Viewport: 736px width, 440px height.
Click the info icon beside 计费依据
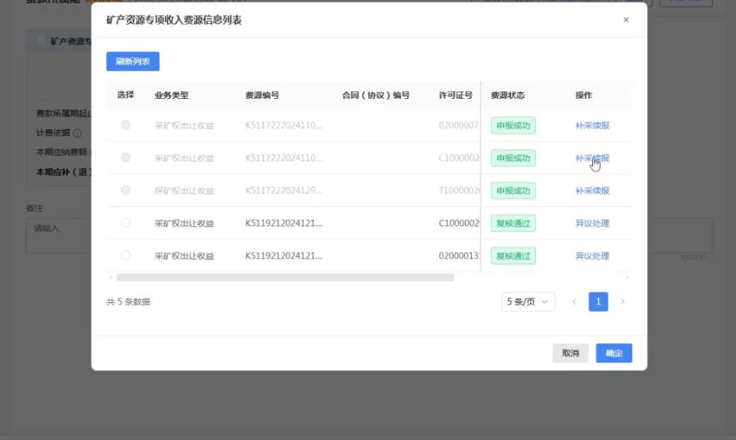click(x=77, y=133)
